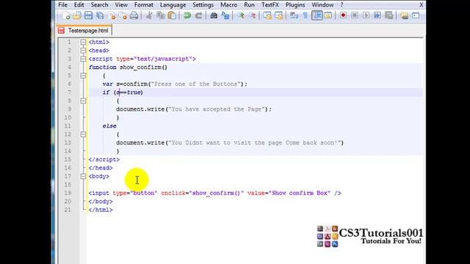The image size is (470, 264).
Task: Open the Format menu
Action: 144,5
